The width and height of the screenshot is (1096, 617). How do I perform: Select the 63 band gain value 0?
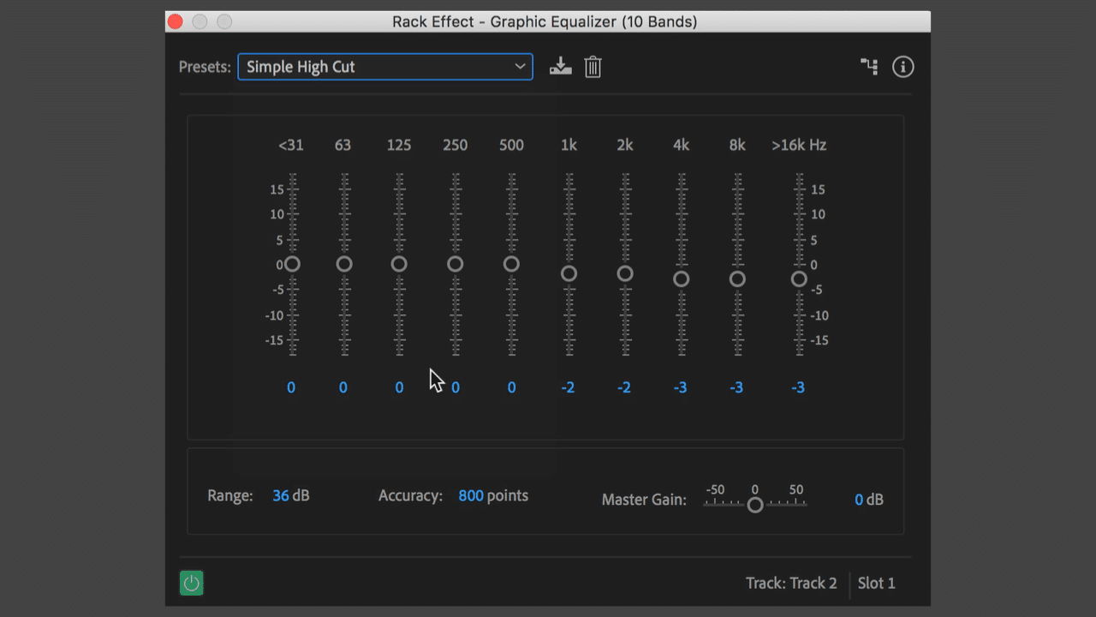coord(343,387)
